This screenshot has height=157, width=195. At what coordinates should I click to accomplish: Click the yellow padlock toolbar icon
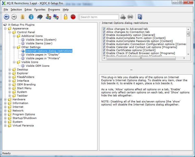click(66, 17)
